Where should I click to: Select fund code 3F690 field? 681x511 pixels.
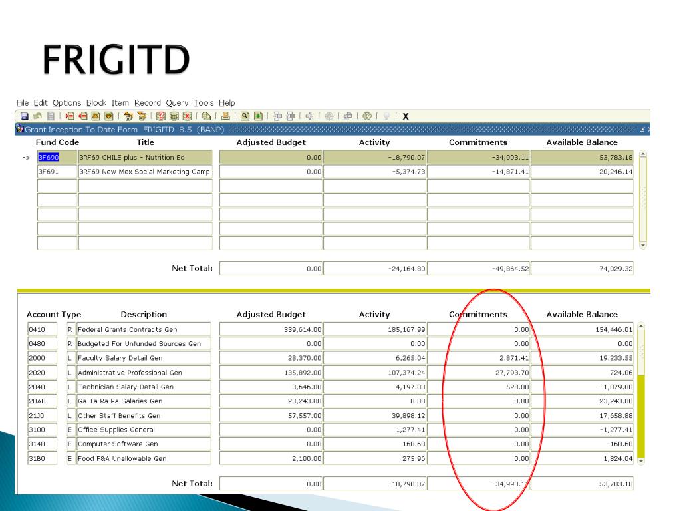[x=57, y=157]
